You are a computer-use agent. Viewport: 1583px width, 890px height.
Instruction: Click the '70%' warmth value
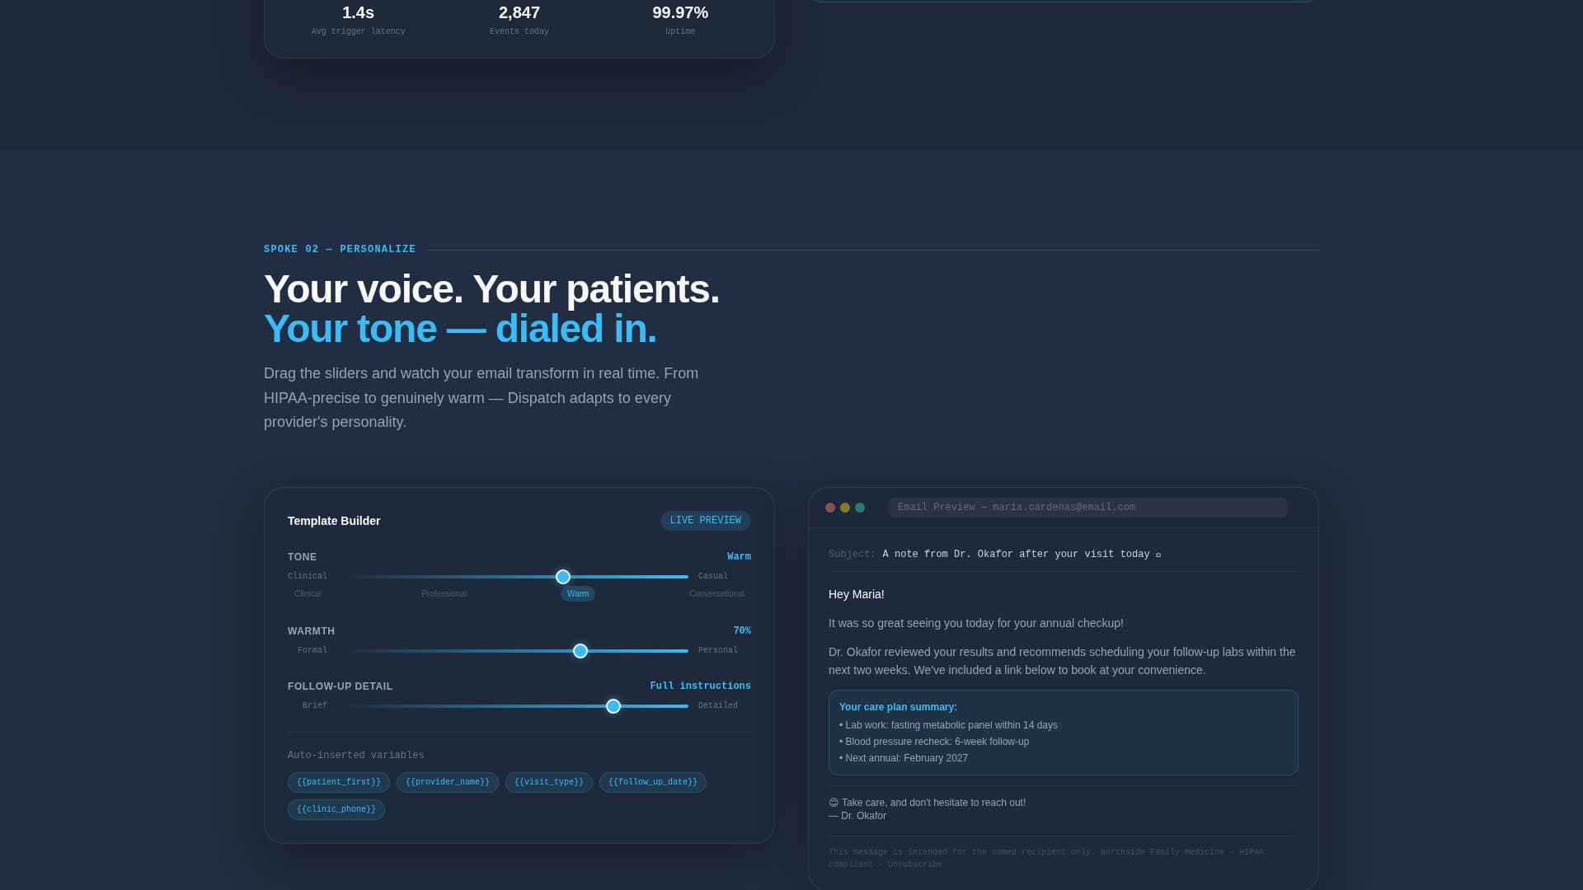[x=742, y=631]
